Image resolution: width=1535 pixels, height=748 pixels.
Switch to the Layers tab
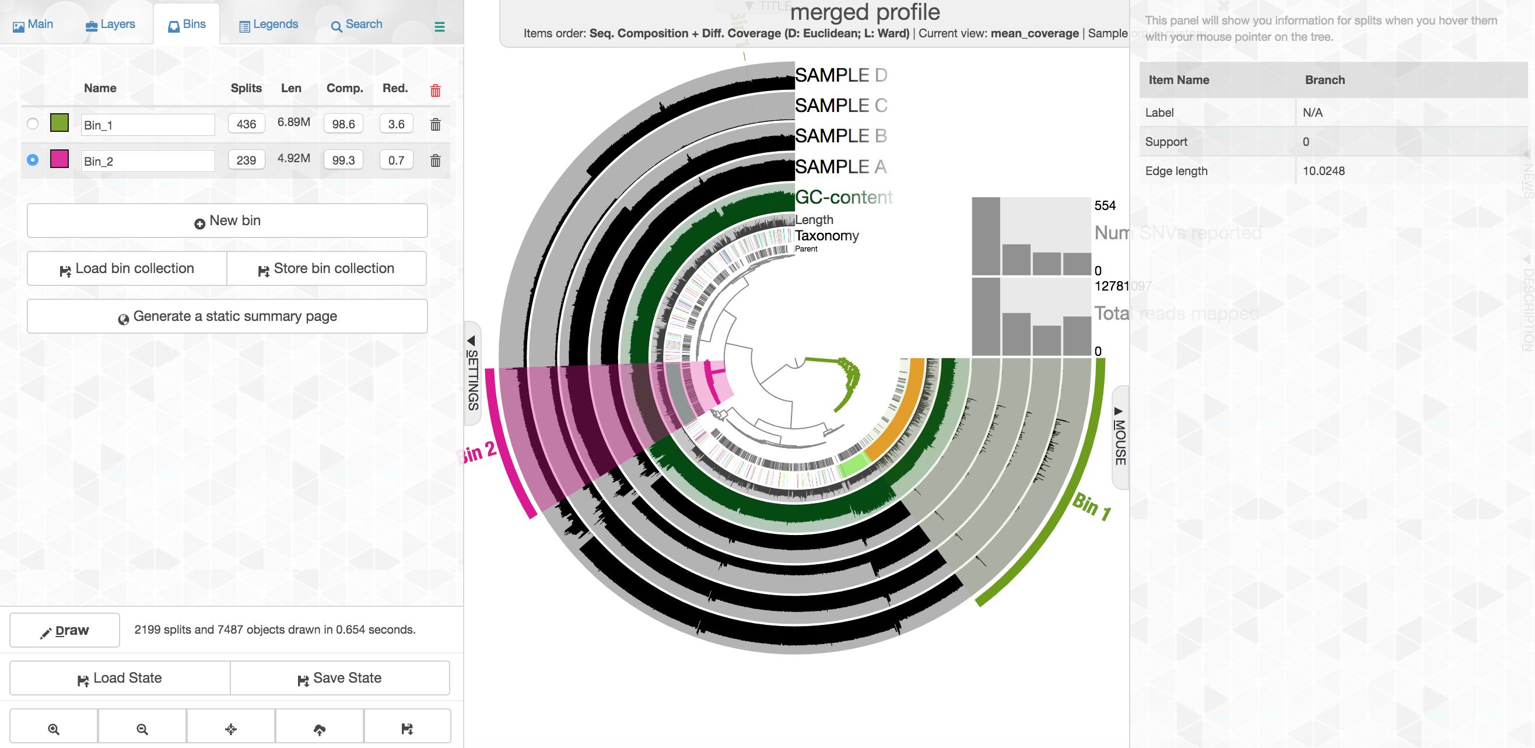110,25
